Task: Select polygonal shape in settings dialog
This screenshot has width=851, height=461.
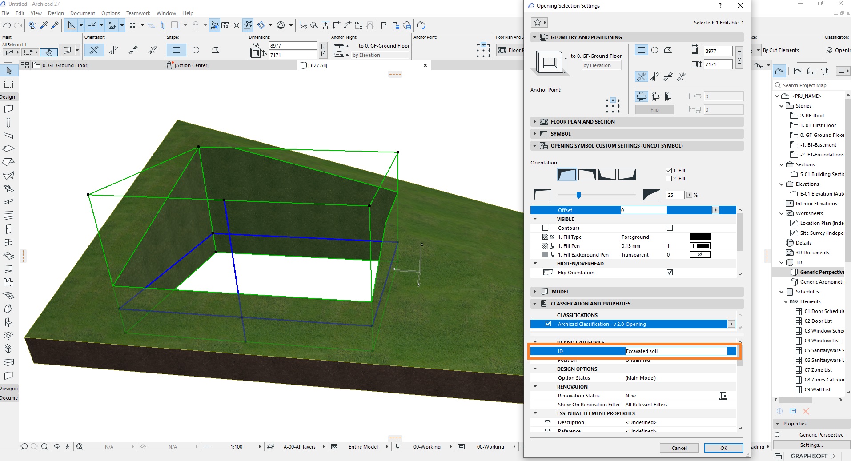Action: point(668,50)
